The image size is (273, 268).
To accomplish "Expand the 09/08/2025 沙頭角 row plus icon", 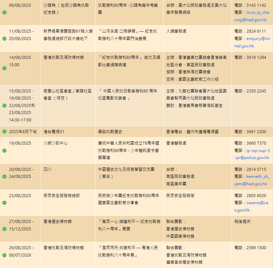I will (x=4, y=12).
